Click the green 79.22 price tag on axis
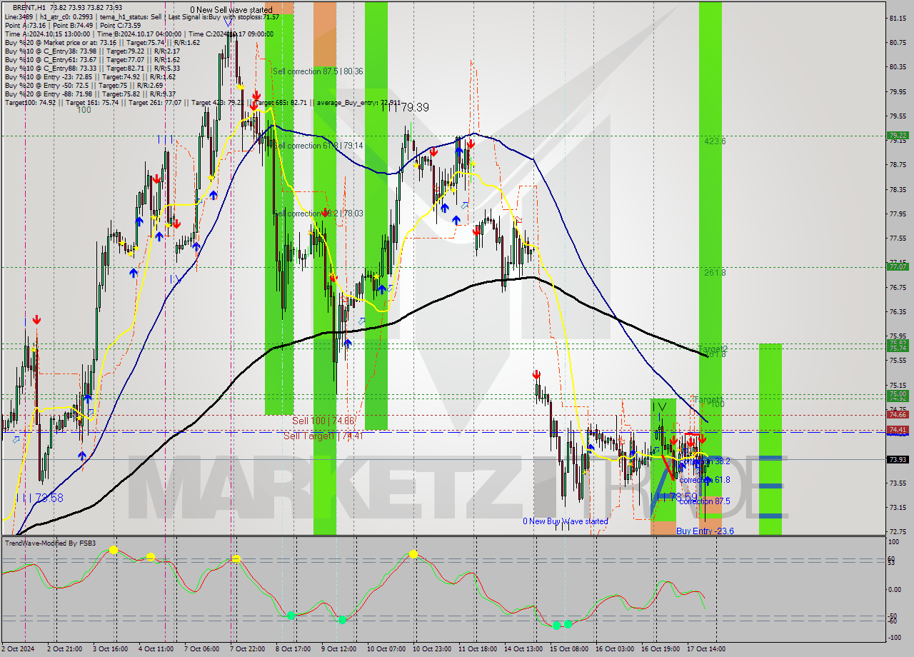 click(897, 135)
